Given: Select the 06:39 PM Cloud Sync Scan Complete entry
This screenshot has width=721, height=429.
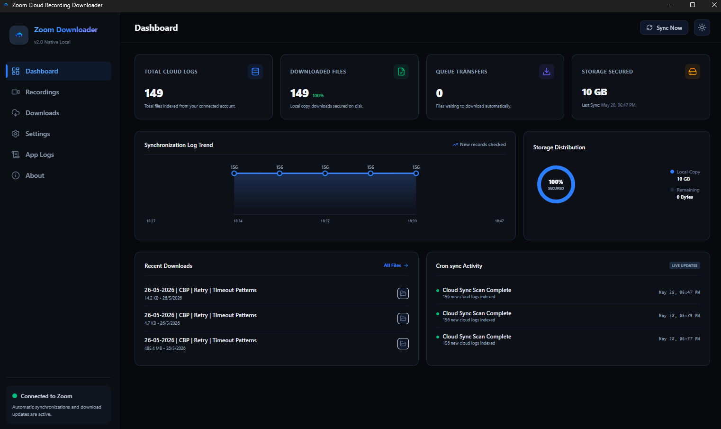Looking at the screenshot, I should (x=568, y=316).
